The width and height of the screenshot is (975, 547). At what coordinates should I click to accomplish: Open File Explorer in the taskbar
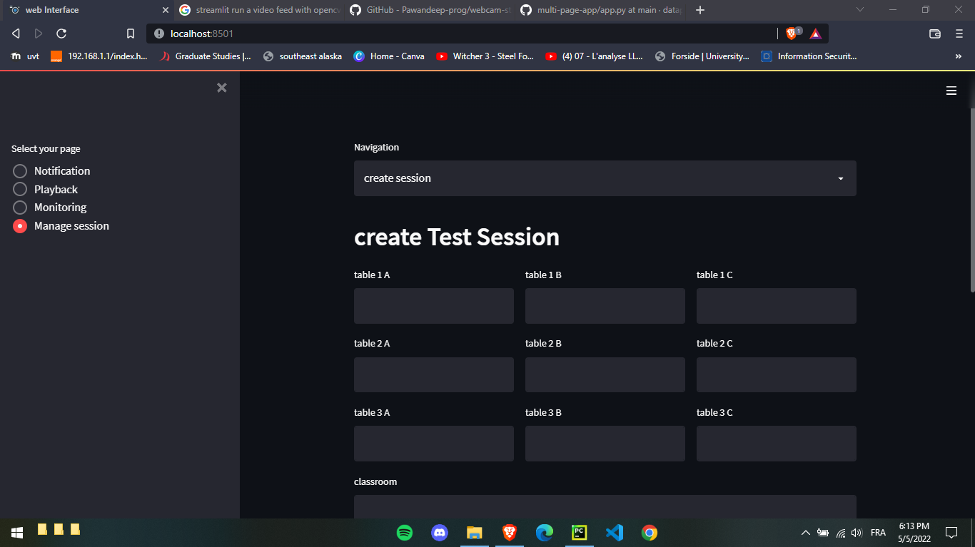pyautogui.click(x=475, y=532)
